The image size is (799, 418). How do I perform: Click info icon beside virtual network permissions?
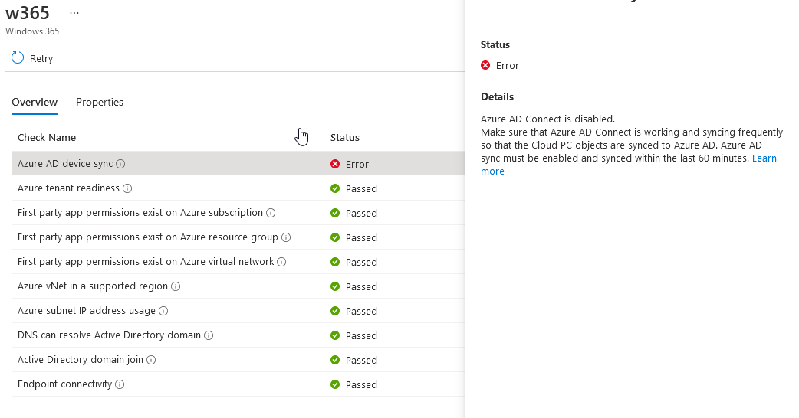[281, 262]
